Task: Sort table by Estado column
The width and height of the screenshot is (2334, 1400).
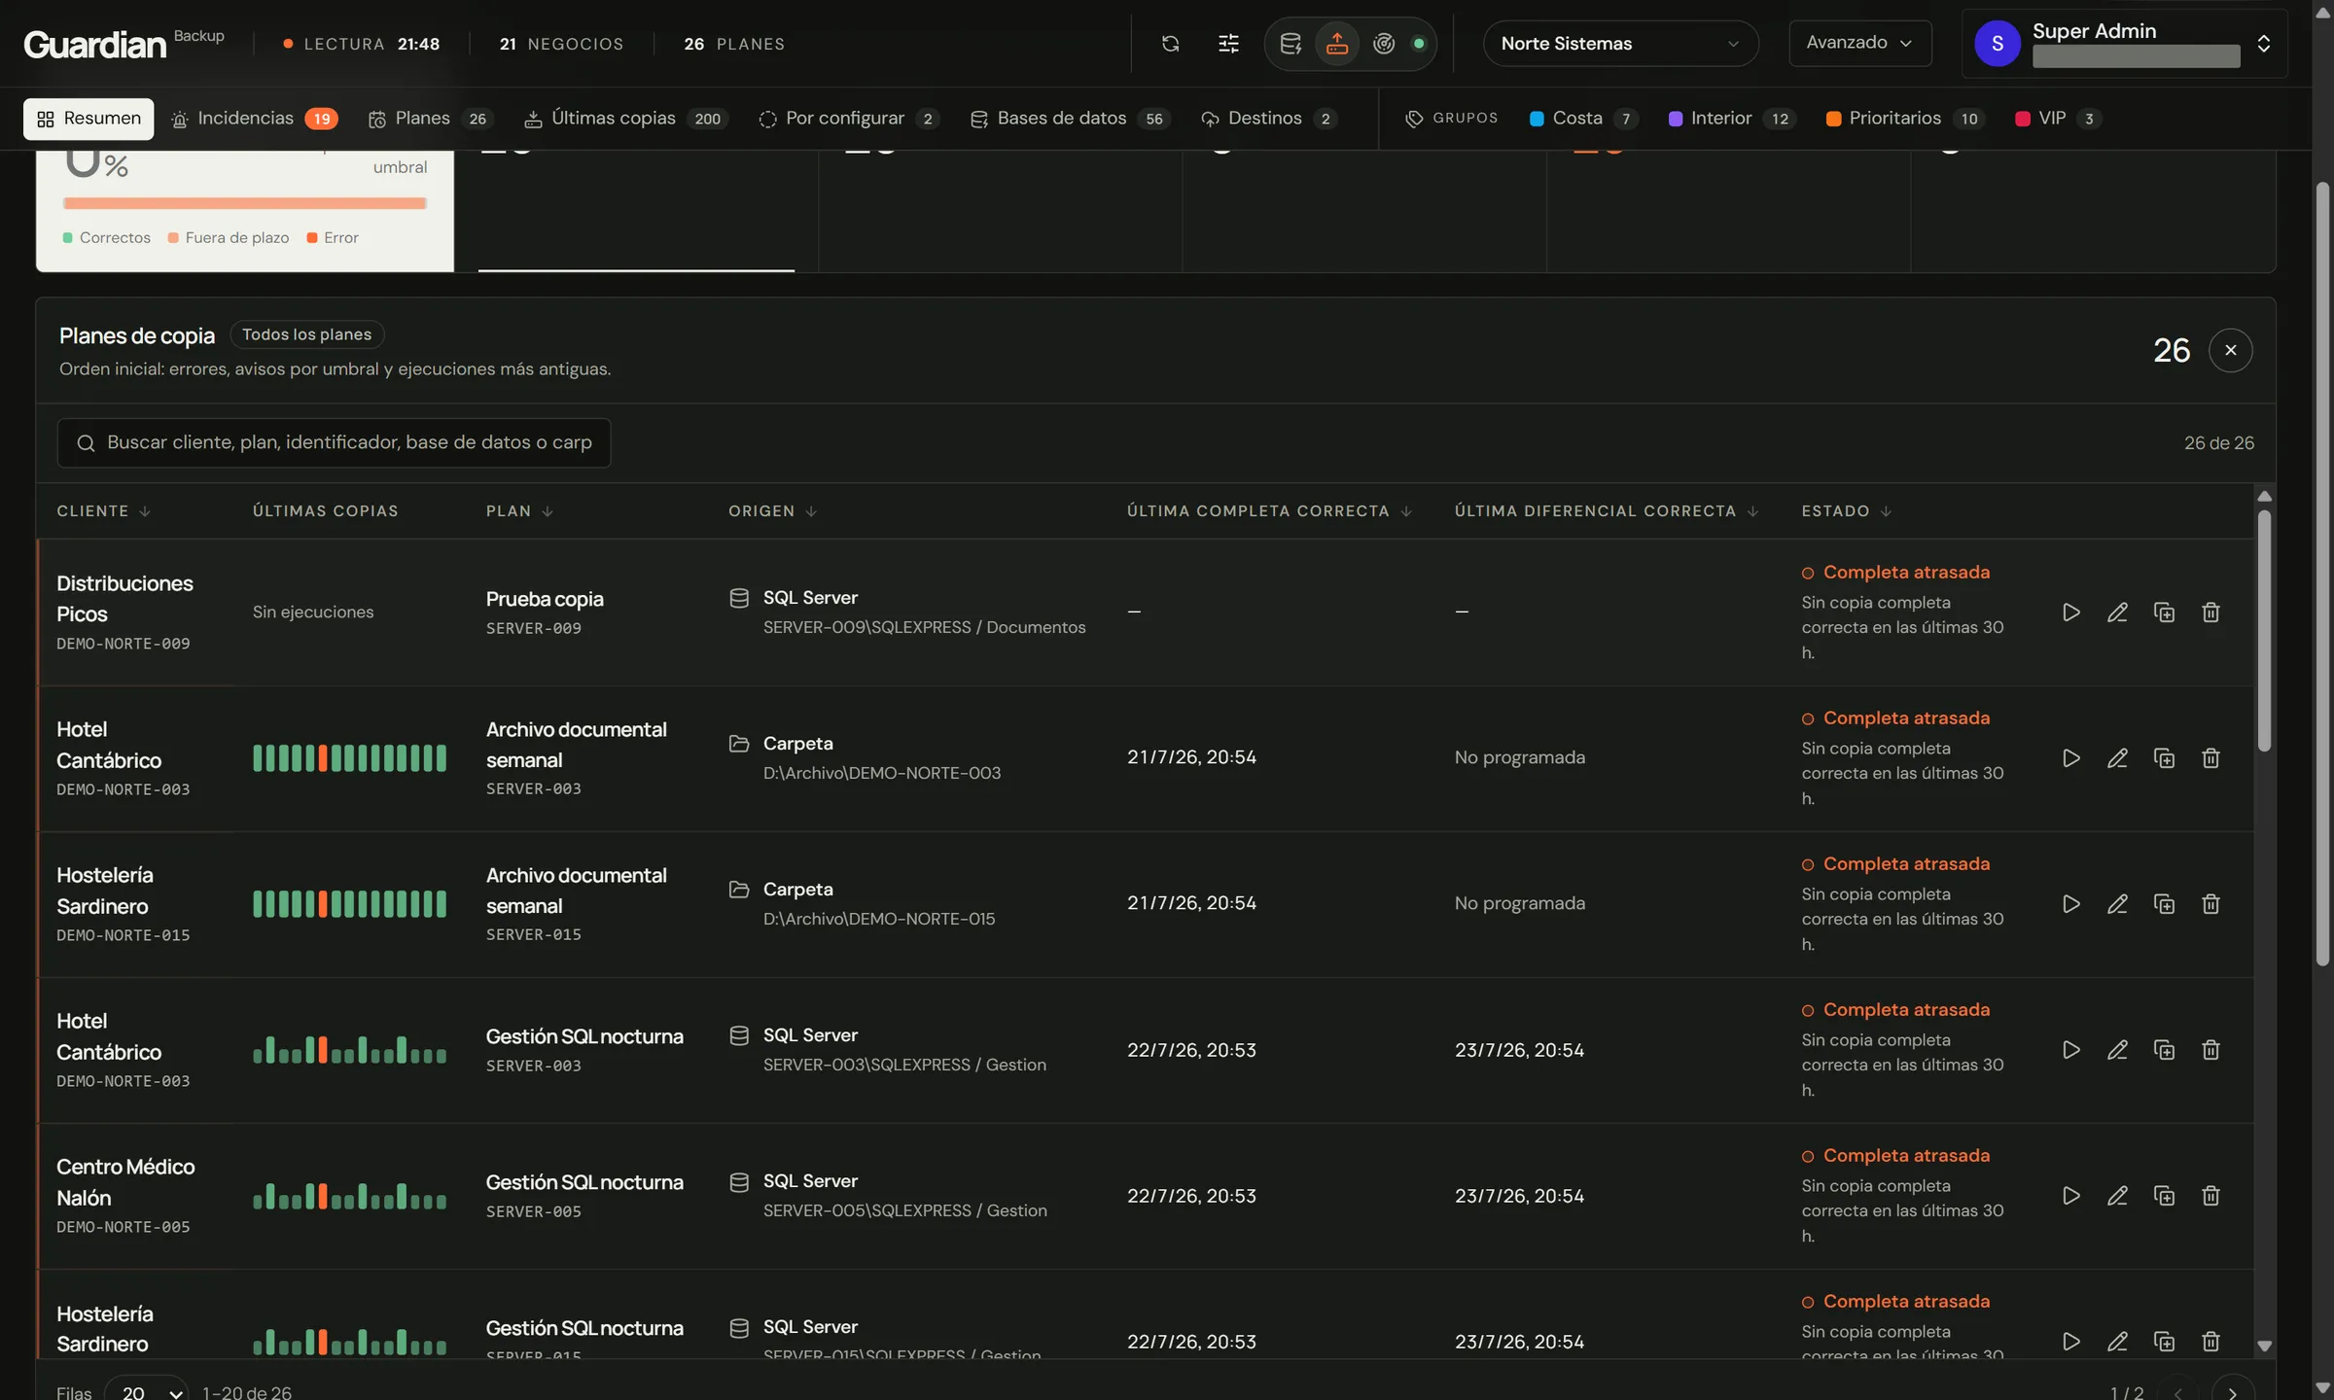Action: click(x=1846, y=511)
